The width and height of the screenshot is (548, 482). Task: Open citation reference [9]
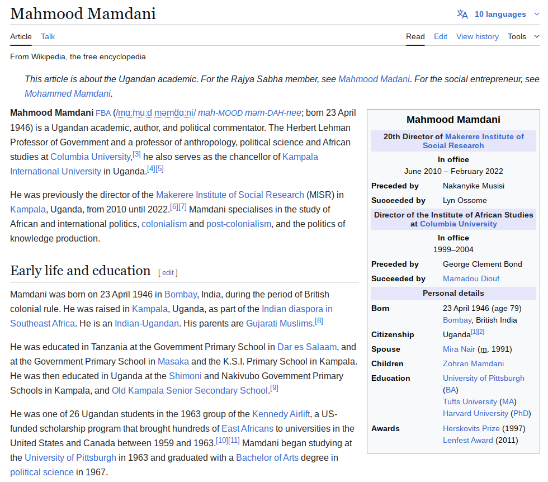[274, 388]
